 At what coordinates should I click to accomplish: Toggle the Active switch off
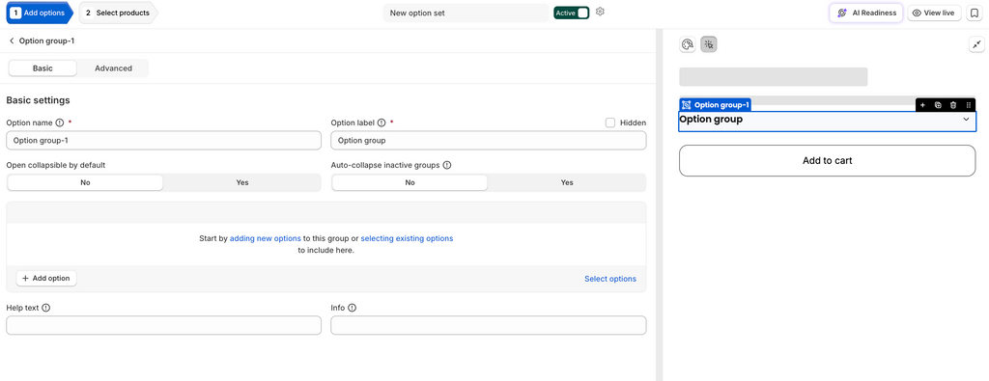[572, 13]
